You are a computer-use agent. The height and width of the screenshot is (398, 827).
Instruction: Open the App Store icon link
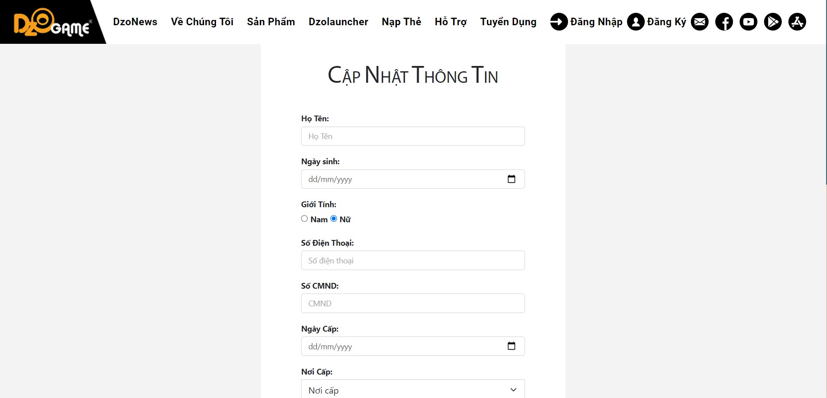click(x=797, y=22)
